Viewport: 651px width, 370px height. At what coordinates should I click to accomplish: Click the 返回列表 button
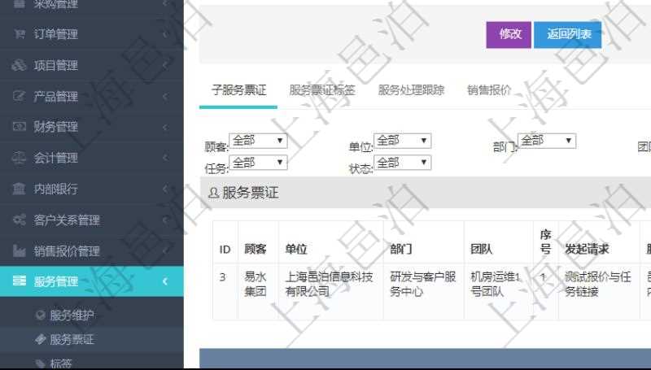coord(567,34)
